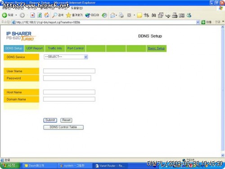The width and height of the screenshot is (225, 169).
Task: Click the Mail envelope toolbar icon
Action: click(x=112, y=15)
